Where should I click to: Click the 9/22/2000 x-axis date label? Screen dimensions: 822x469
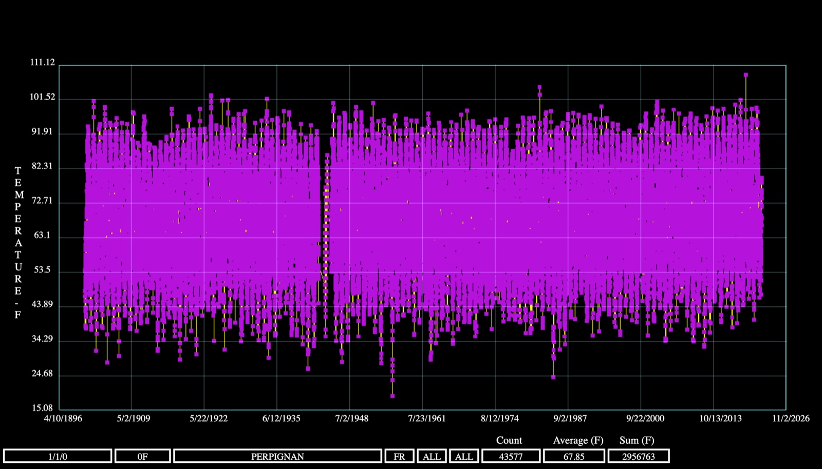tap(645, 418)
